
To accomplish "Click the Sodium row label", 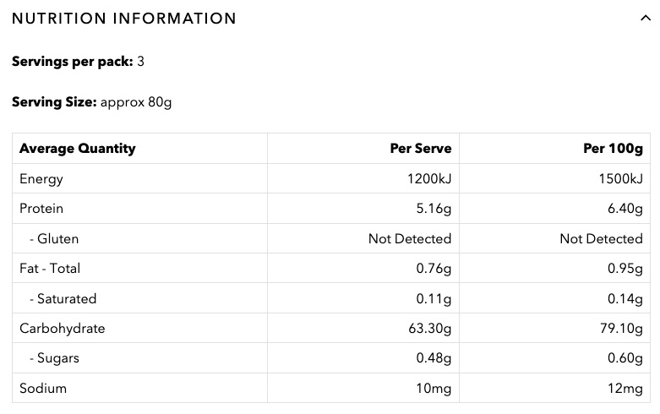I will [x=43, y=389].
